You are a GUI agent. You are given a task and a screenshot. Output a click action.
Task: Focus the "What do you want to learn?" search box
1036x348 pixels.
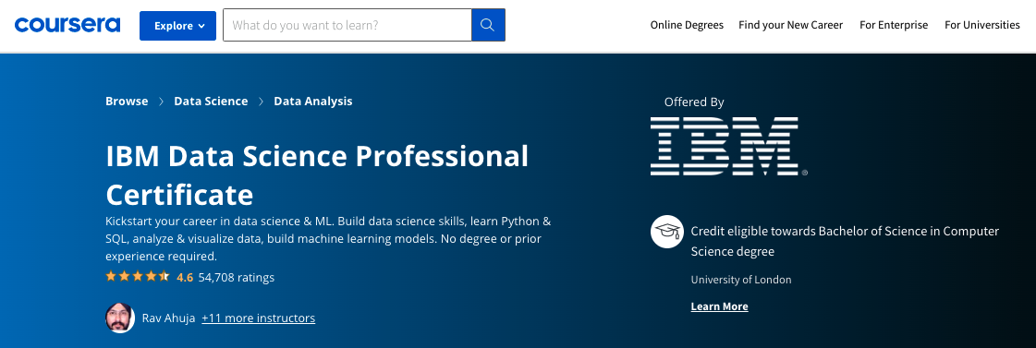[x=347, y=25]
